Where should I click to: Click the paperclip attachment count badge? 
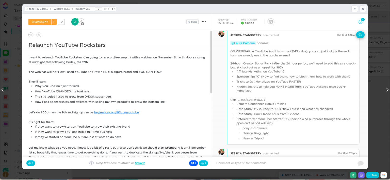click(31, 163)
